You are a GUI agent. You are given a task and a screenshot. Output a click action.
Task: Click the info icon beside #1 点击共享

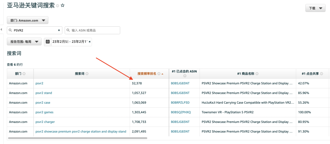pos(321,74)
